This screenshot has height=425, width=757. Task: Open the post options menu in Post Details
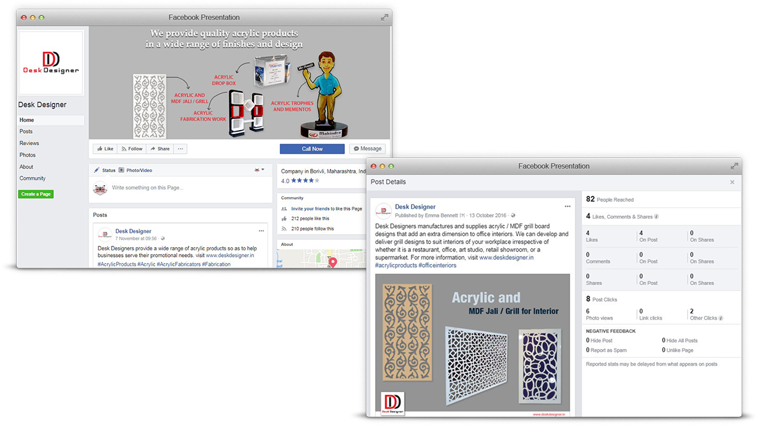566,206
